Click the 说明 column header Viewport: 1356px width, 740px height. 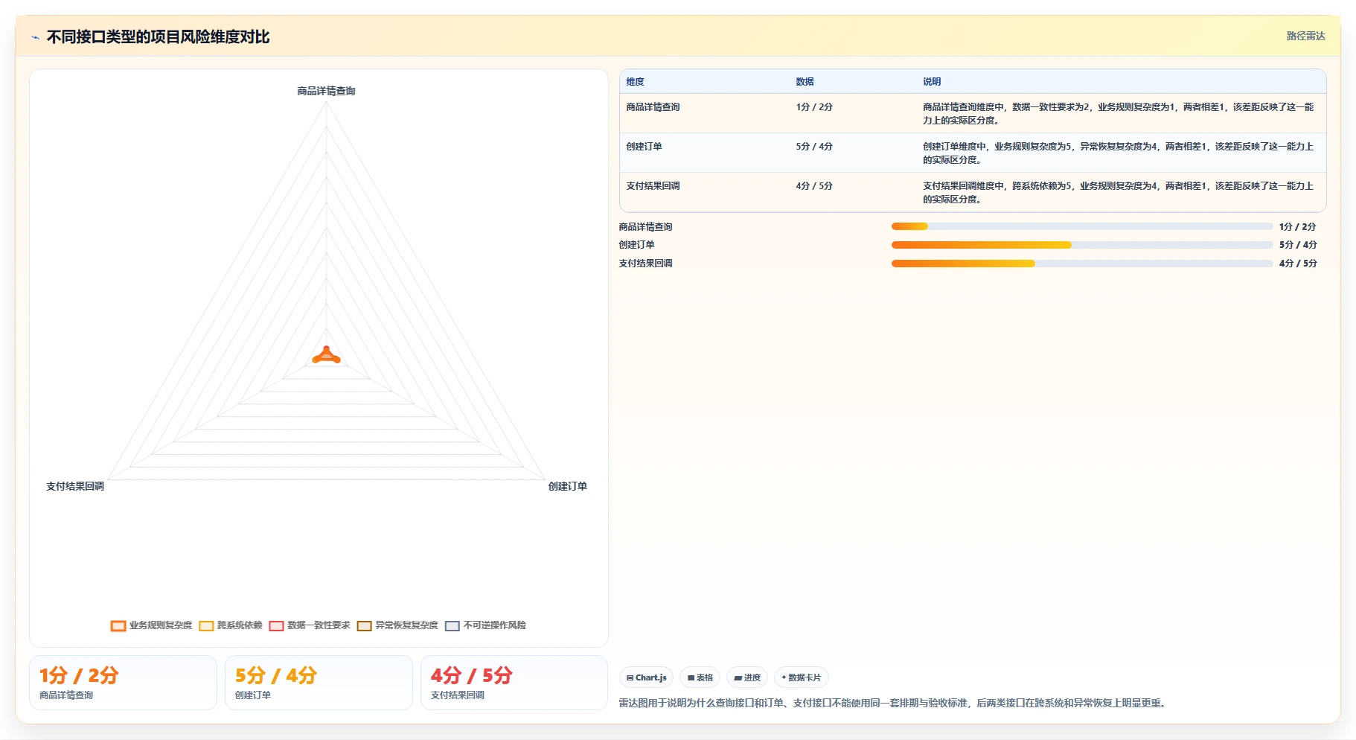(x=932, y=82)
